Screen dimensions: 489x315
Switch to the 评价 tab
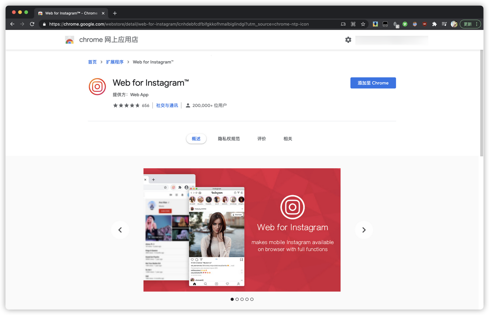click(x=261, y=139)
